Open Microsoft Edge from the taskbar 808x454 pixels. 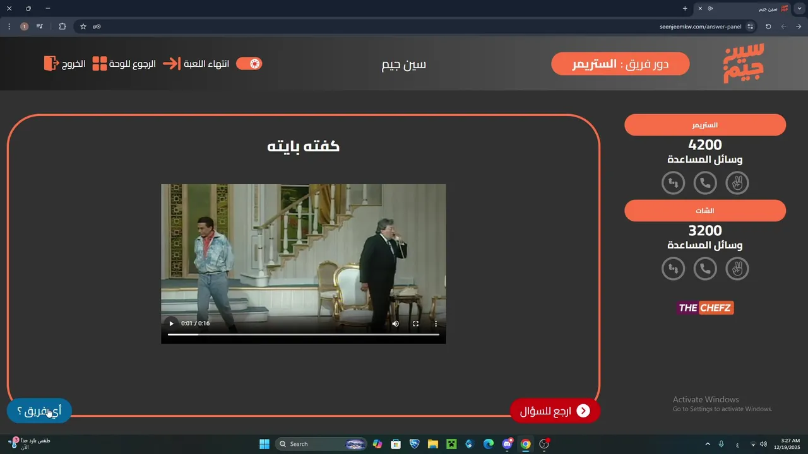click(x=489, y=444)
